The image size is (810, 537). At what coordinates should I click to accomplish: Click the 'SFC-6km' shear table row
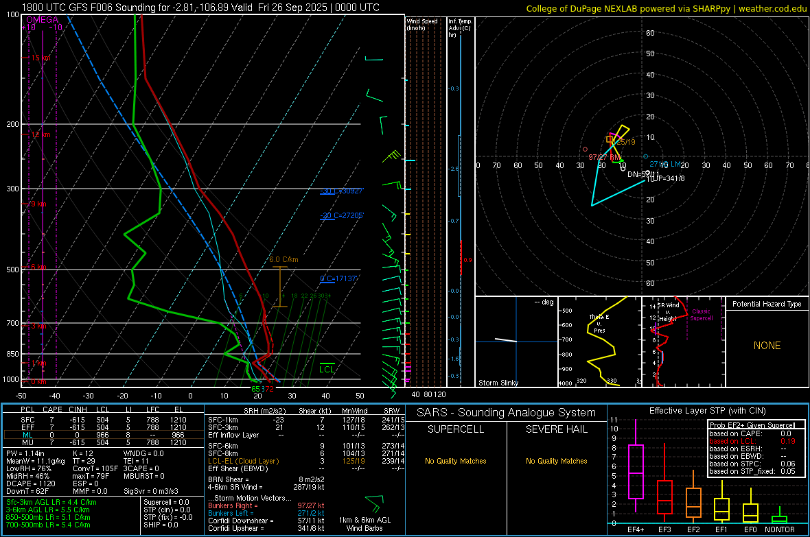pos(306,446)
